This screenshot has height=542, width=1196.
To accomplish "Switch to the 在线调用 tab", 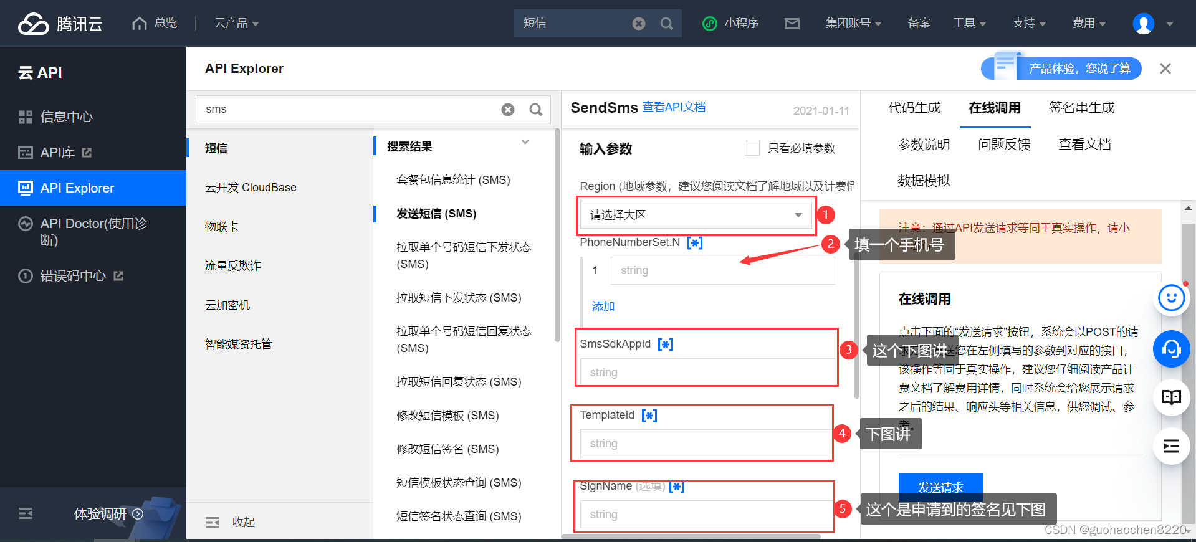I will click(995, 108).
